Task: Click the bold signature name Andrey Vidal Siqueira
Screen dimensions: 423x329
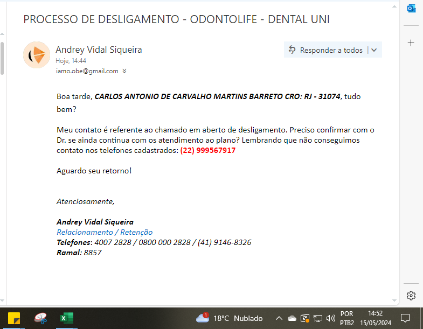Action: coord(95,222)
